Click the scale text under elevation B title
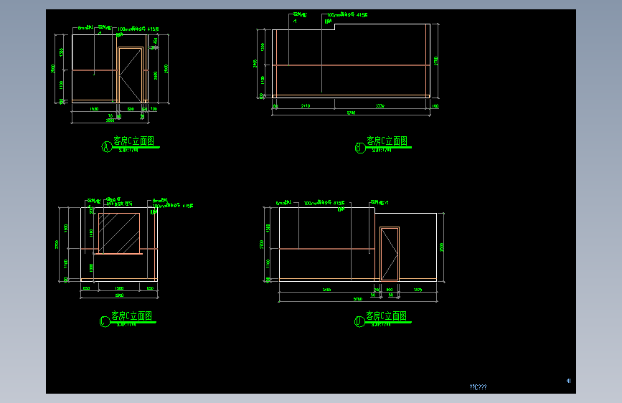The height and width of the screenshot is (403, 622). [x=382, y=151]
